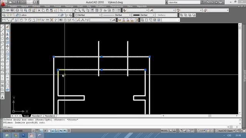
Task: Switch to the Rozvržení1 layout tab
Action: 37,116
